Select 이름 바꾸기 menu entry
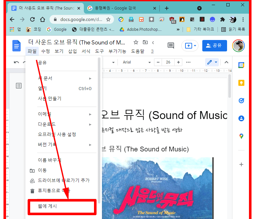255x219 pixels. click(62, 160)
